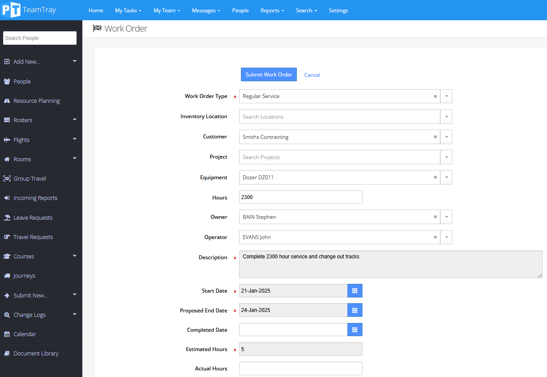Open the Start Date calendar picker

[355, 290]
